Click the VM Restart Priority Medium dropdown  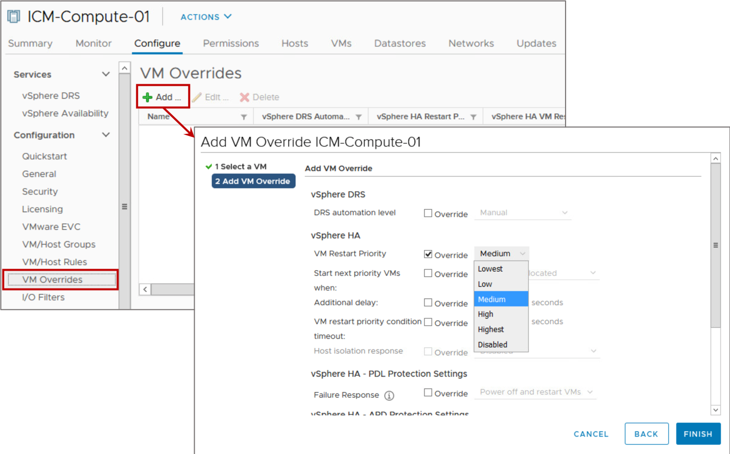[502, 253]
